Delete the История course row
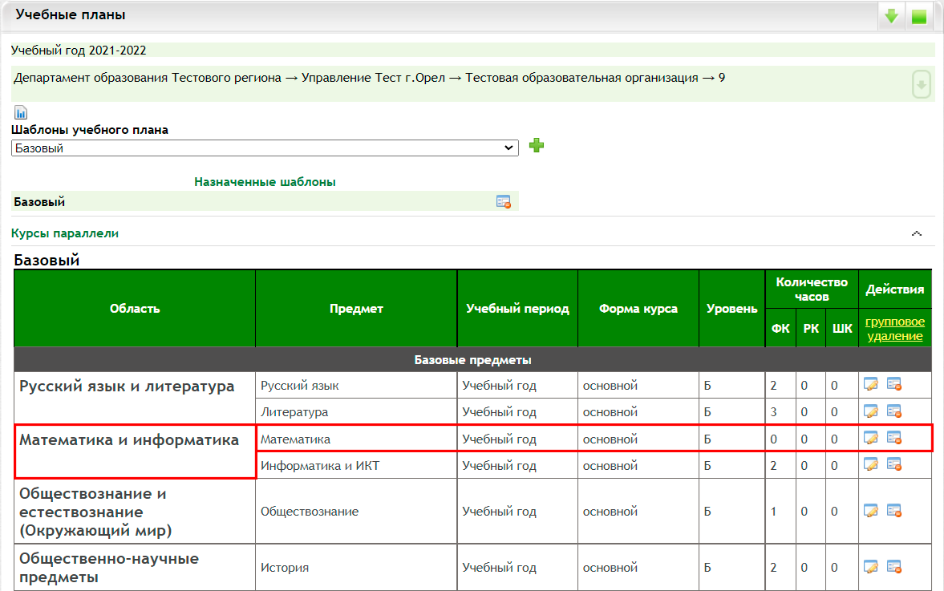Viewport: 944px width, 591px height. [893, 568]
